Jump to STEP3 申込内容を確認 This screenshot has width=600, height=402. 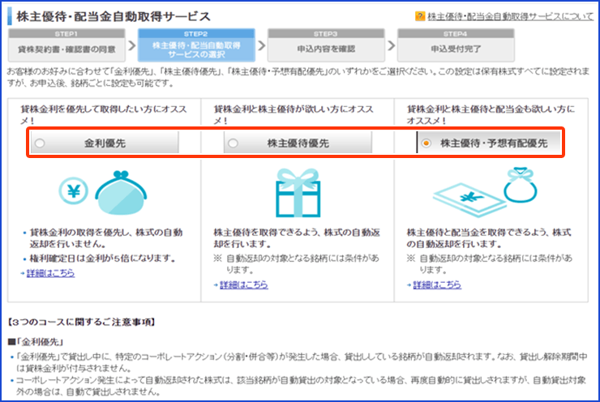[x=326, y=45]
